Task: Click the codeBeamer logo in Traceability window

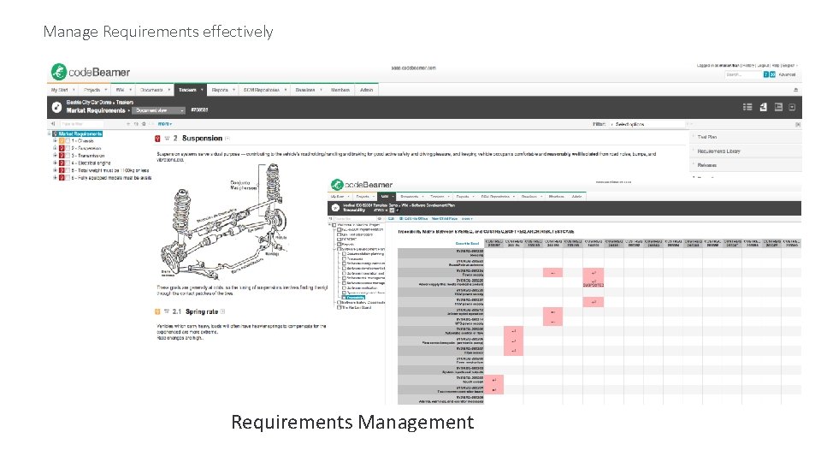Action: pyautogui.click(x=361, y=185)
